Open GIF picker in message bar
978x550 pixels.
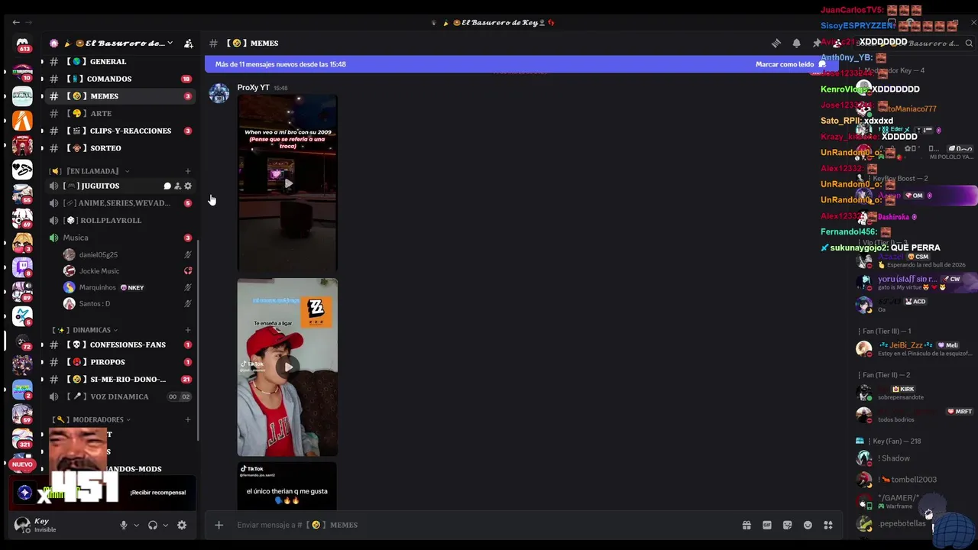point(767,525)
